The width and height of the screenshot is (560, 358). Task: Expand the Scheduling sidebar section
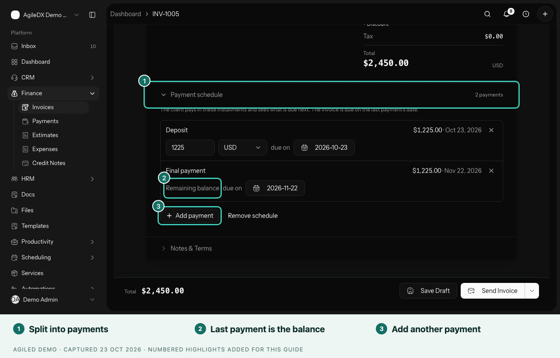[53, 258]
